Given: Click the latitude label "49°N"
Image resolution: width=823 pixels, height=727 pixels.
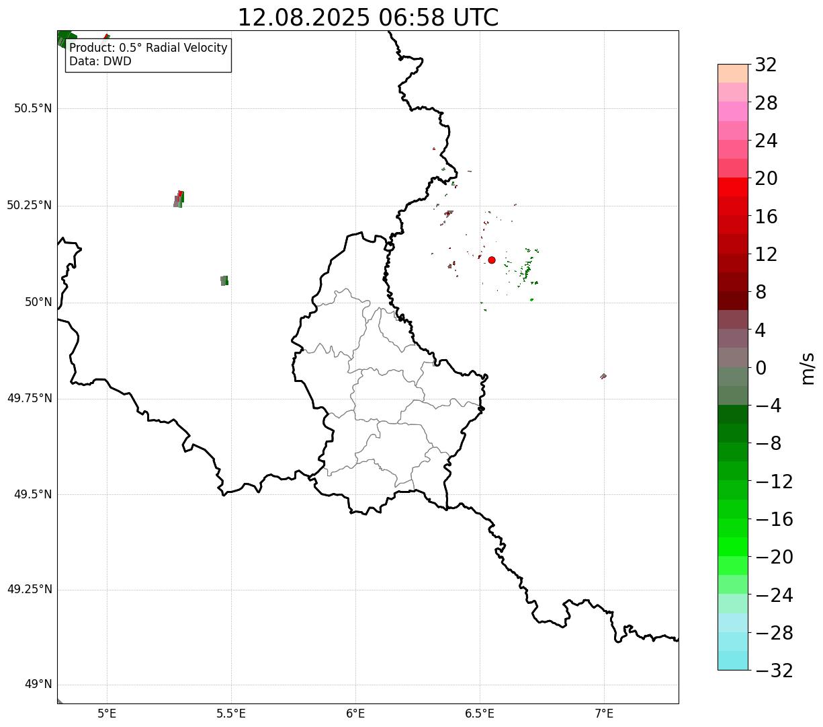Looking at the screenshot, I should [38, 685].
